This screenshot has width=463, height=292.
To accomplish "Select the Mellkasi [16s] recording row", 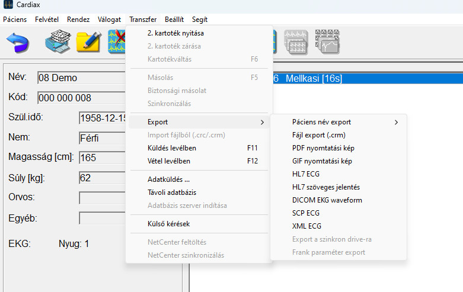I will 368,78.
